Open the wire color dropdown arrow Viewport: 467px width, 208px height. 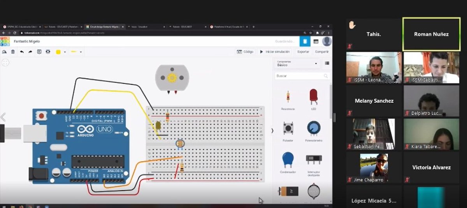65,52
